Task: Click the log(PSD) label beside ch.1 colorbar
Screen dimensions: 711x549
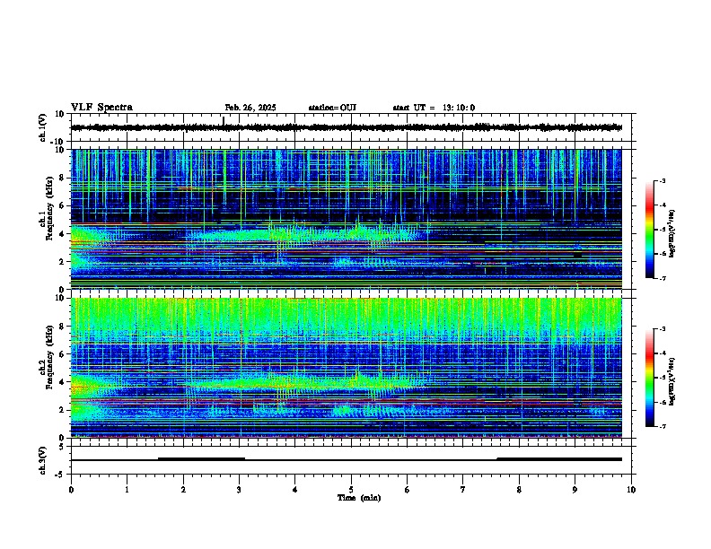Action: coord(672,234)
